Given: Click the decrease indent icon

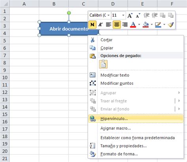Looking at the screenshot, I should tap(146, 15).
